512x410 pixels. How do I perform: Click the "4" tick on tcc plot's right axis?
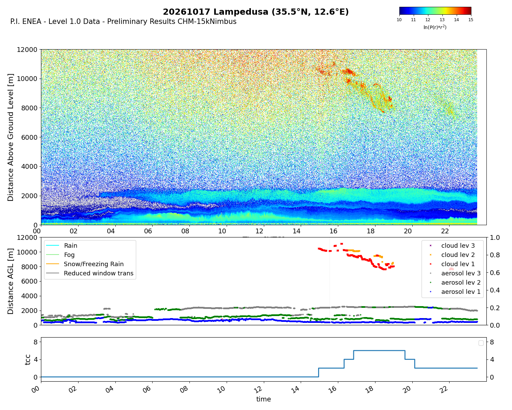[x=492, y=359]
